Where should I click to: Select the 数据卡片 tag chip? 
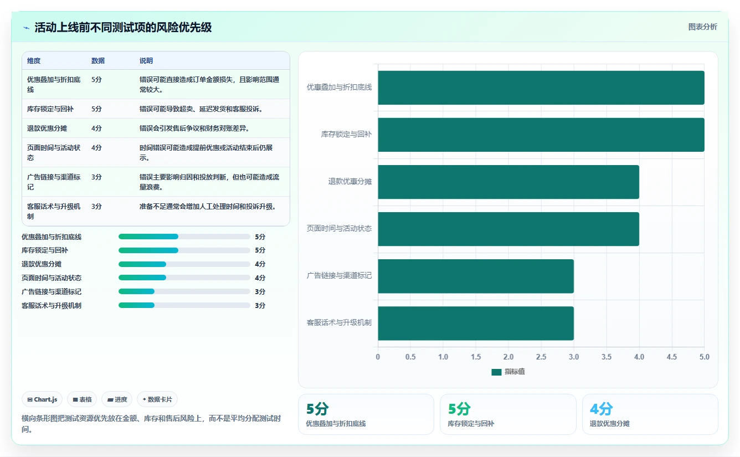pyautogui.click(x=157, y=399)
